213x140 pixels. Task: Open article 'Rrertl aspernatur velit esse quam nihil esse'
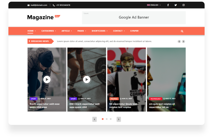(x=45, y=106)
